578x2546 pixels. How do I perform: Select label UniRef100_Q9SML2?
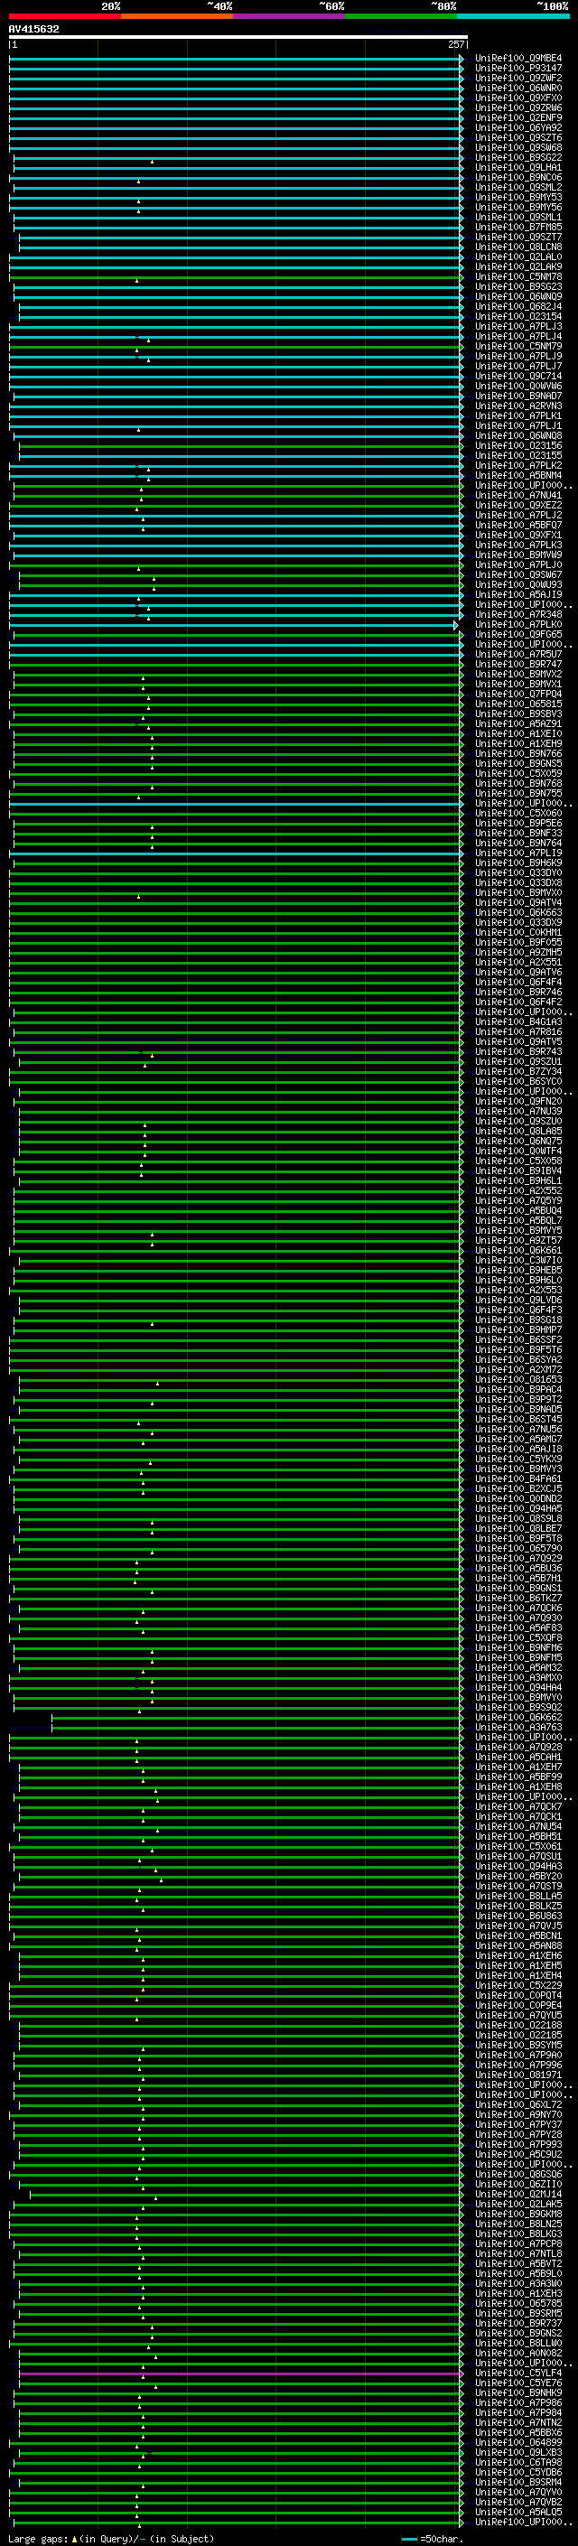(517, 187)
